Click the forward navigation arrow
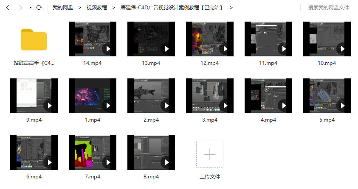The width and height of the screenshot is (358, 189). tap(20, 8)
